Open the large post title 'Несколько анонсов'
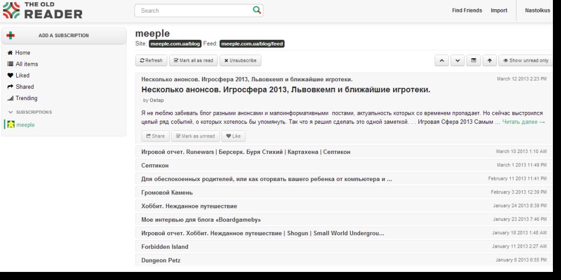The width and height of the screenshot is (561, 280). (286, 90)
